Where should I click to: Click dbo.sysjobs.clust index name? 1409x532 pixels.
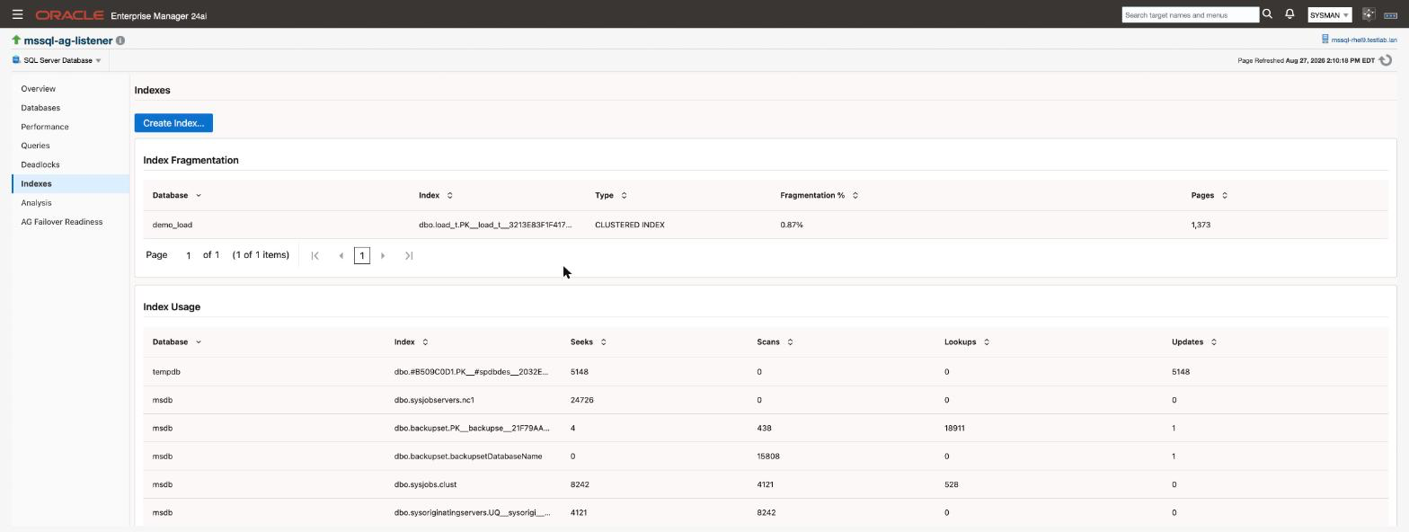point(425,484)
